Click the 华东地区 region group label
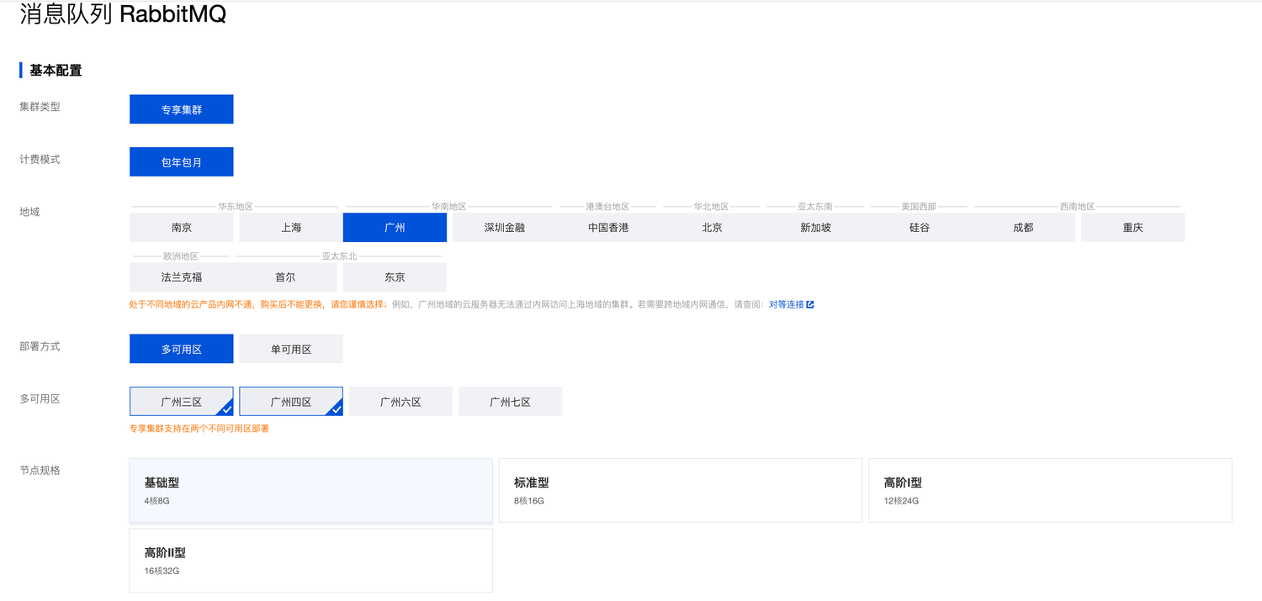Screen dimensions: 1262x601 point(236,206)
